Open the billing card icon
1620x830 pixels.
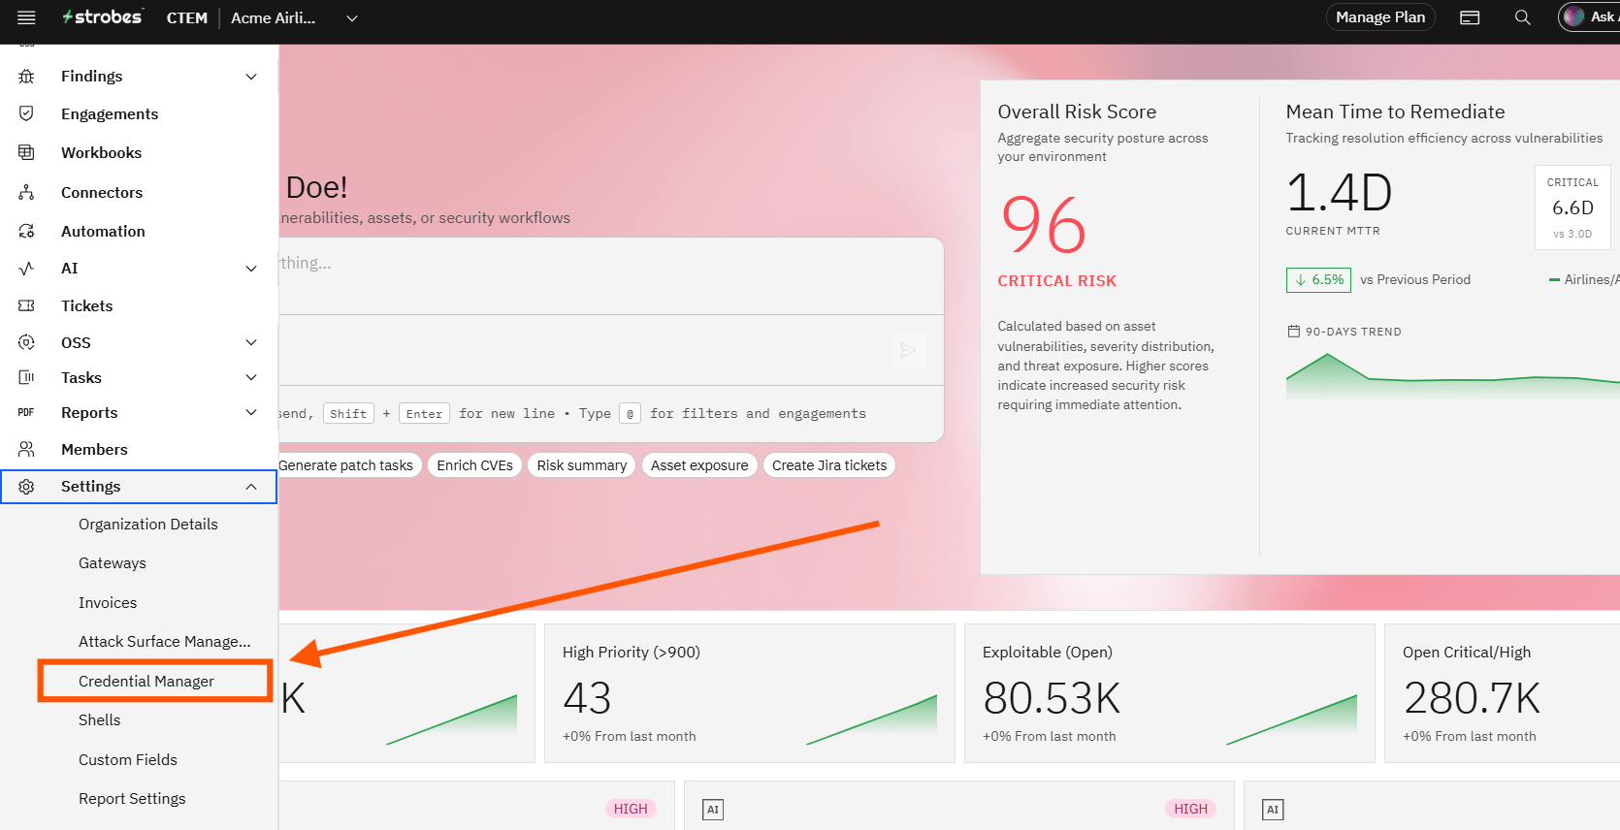pos(1470,17)
